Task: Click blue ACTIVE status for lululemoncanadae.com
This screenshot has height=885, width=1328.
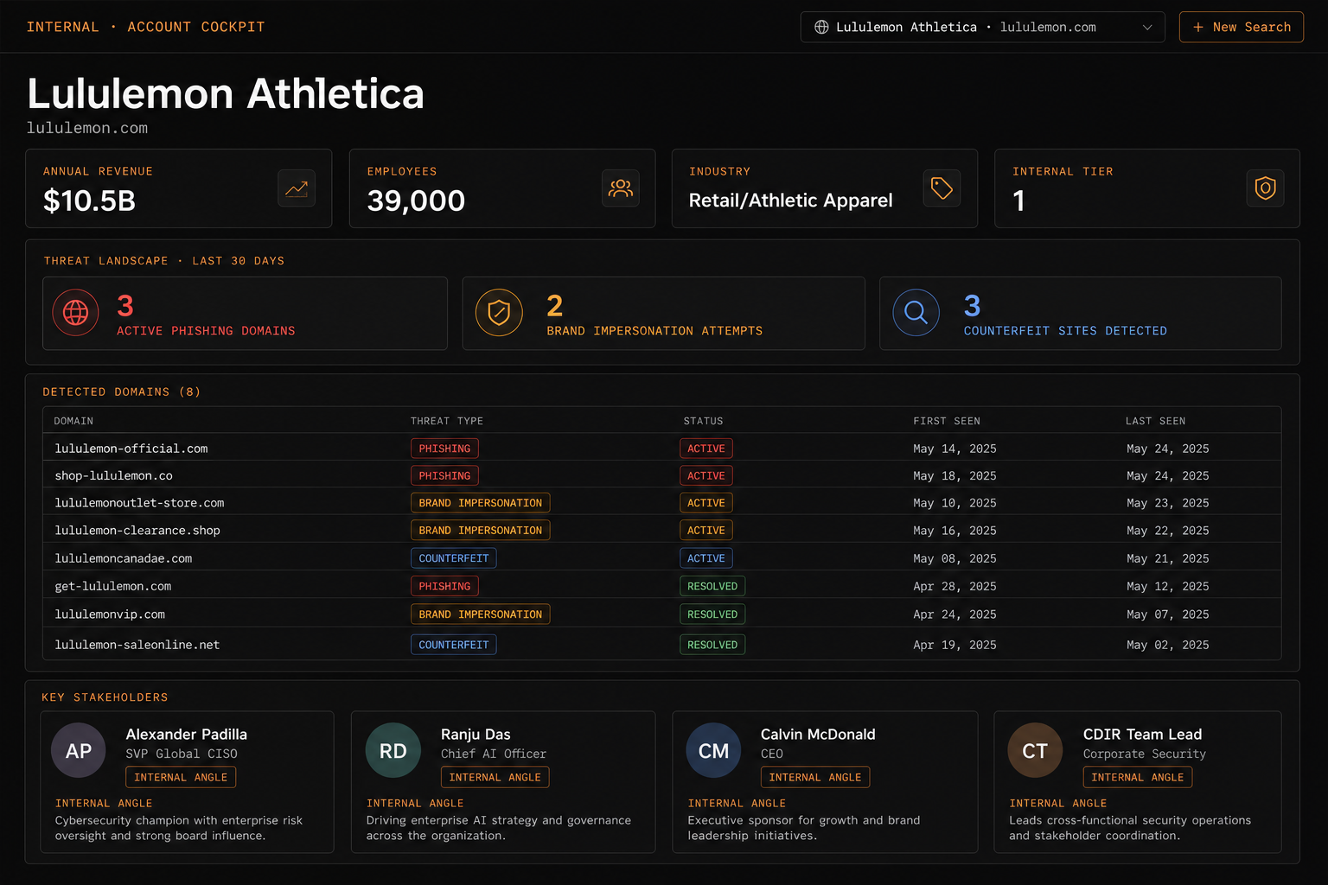Action: tap(706, 558)
